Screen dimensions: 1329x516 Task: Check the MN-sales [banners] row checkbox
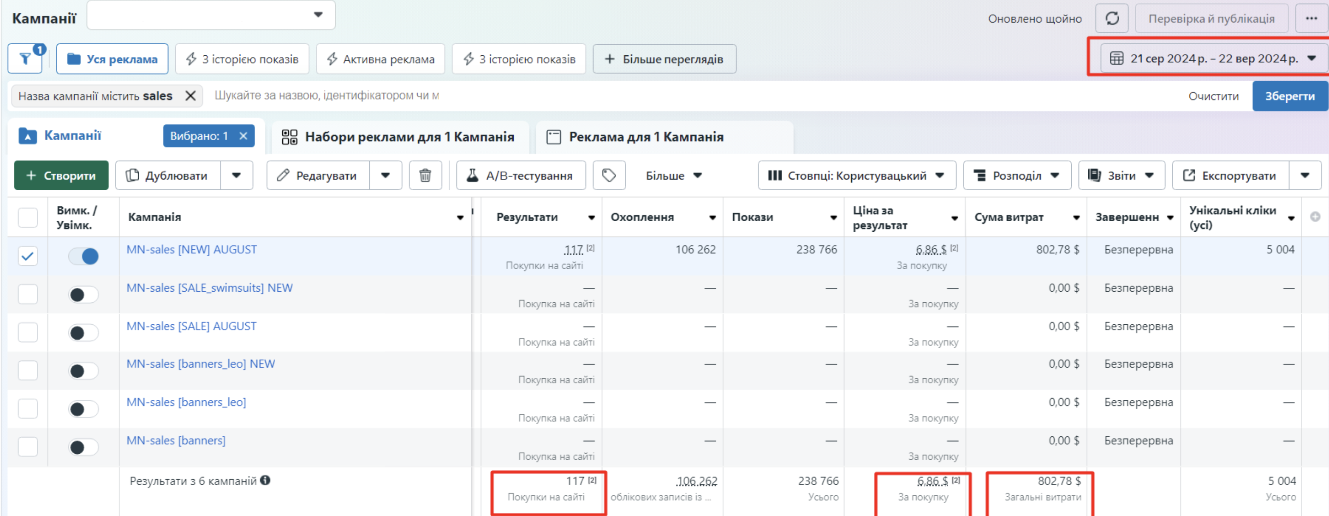(28, 446)
